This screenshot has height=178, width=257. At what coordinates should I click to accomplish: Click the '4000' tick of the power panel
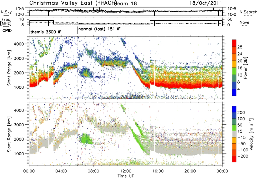(19, 44)
